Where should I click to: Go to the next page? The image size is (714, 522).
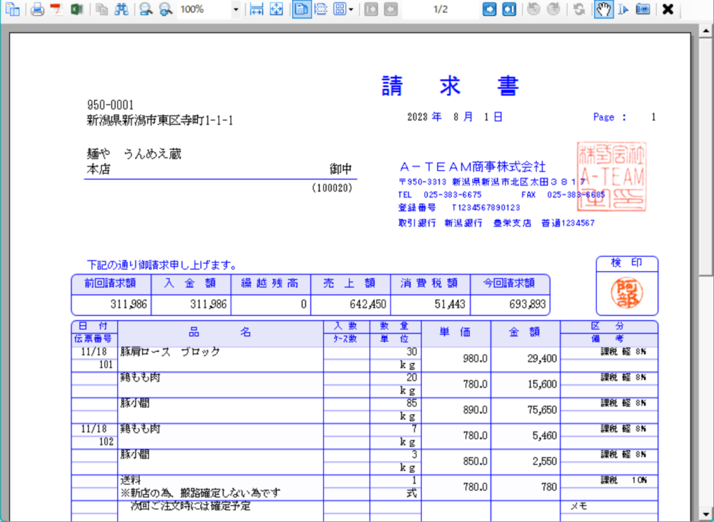pos(489,9)
